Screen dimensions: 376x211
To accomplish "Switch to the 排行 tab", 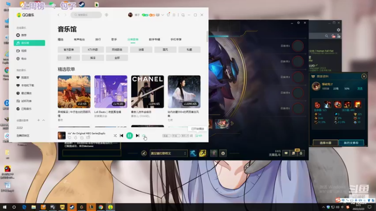I will (98, 39).
